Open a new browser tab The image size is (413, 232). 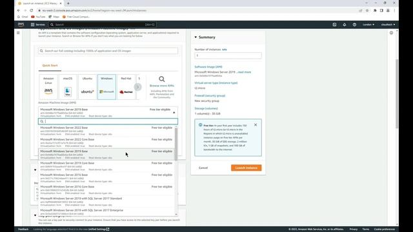tap(68, 3)
